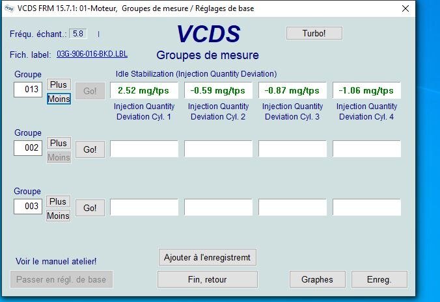Open Graphes button
This screenshot has height=302, width=440.
[x=318, y=279]
